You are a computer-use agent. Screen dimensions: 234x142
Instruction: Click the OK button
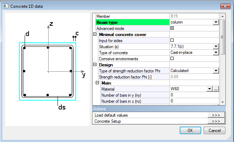pyautogui.click(x=190, y=131)
